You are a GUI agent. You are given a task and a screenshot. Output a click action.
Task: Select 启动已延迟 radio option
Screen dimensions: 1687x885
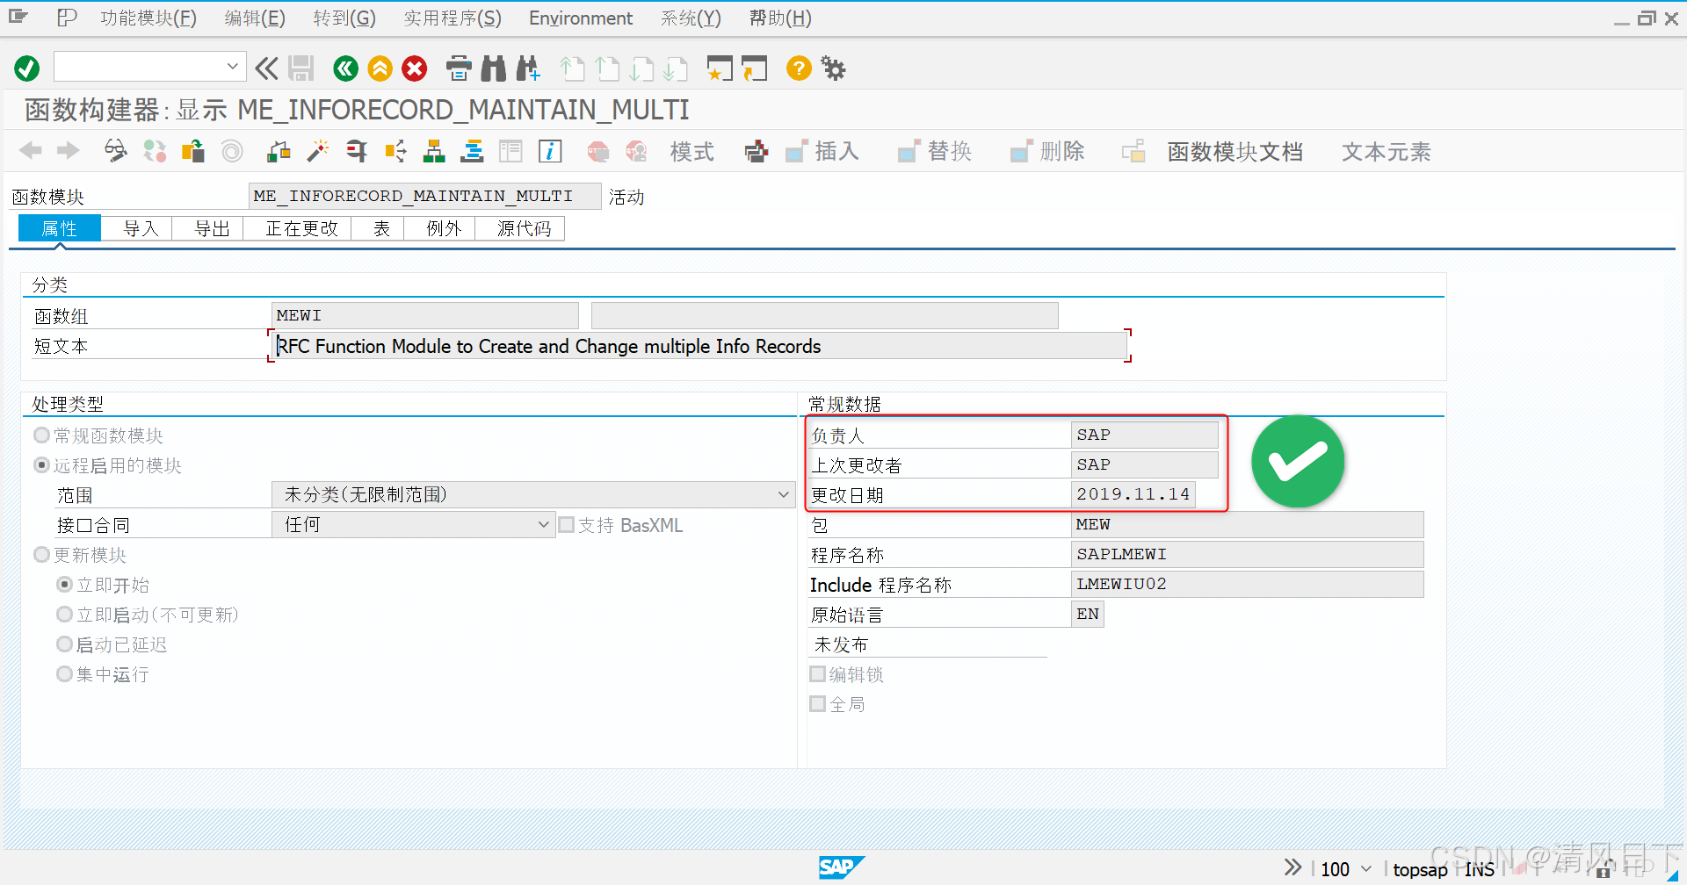tap(64, 644)
